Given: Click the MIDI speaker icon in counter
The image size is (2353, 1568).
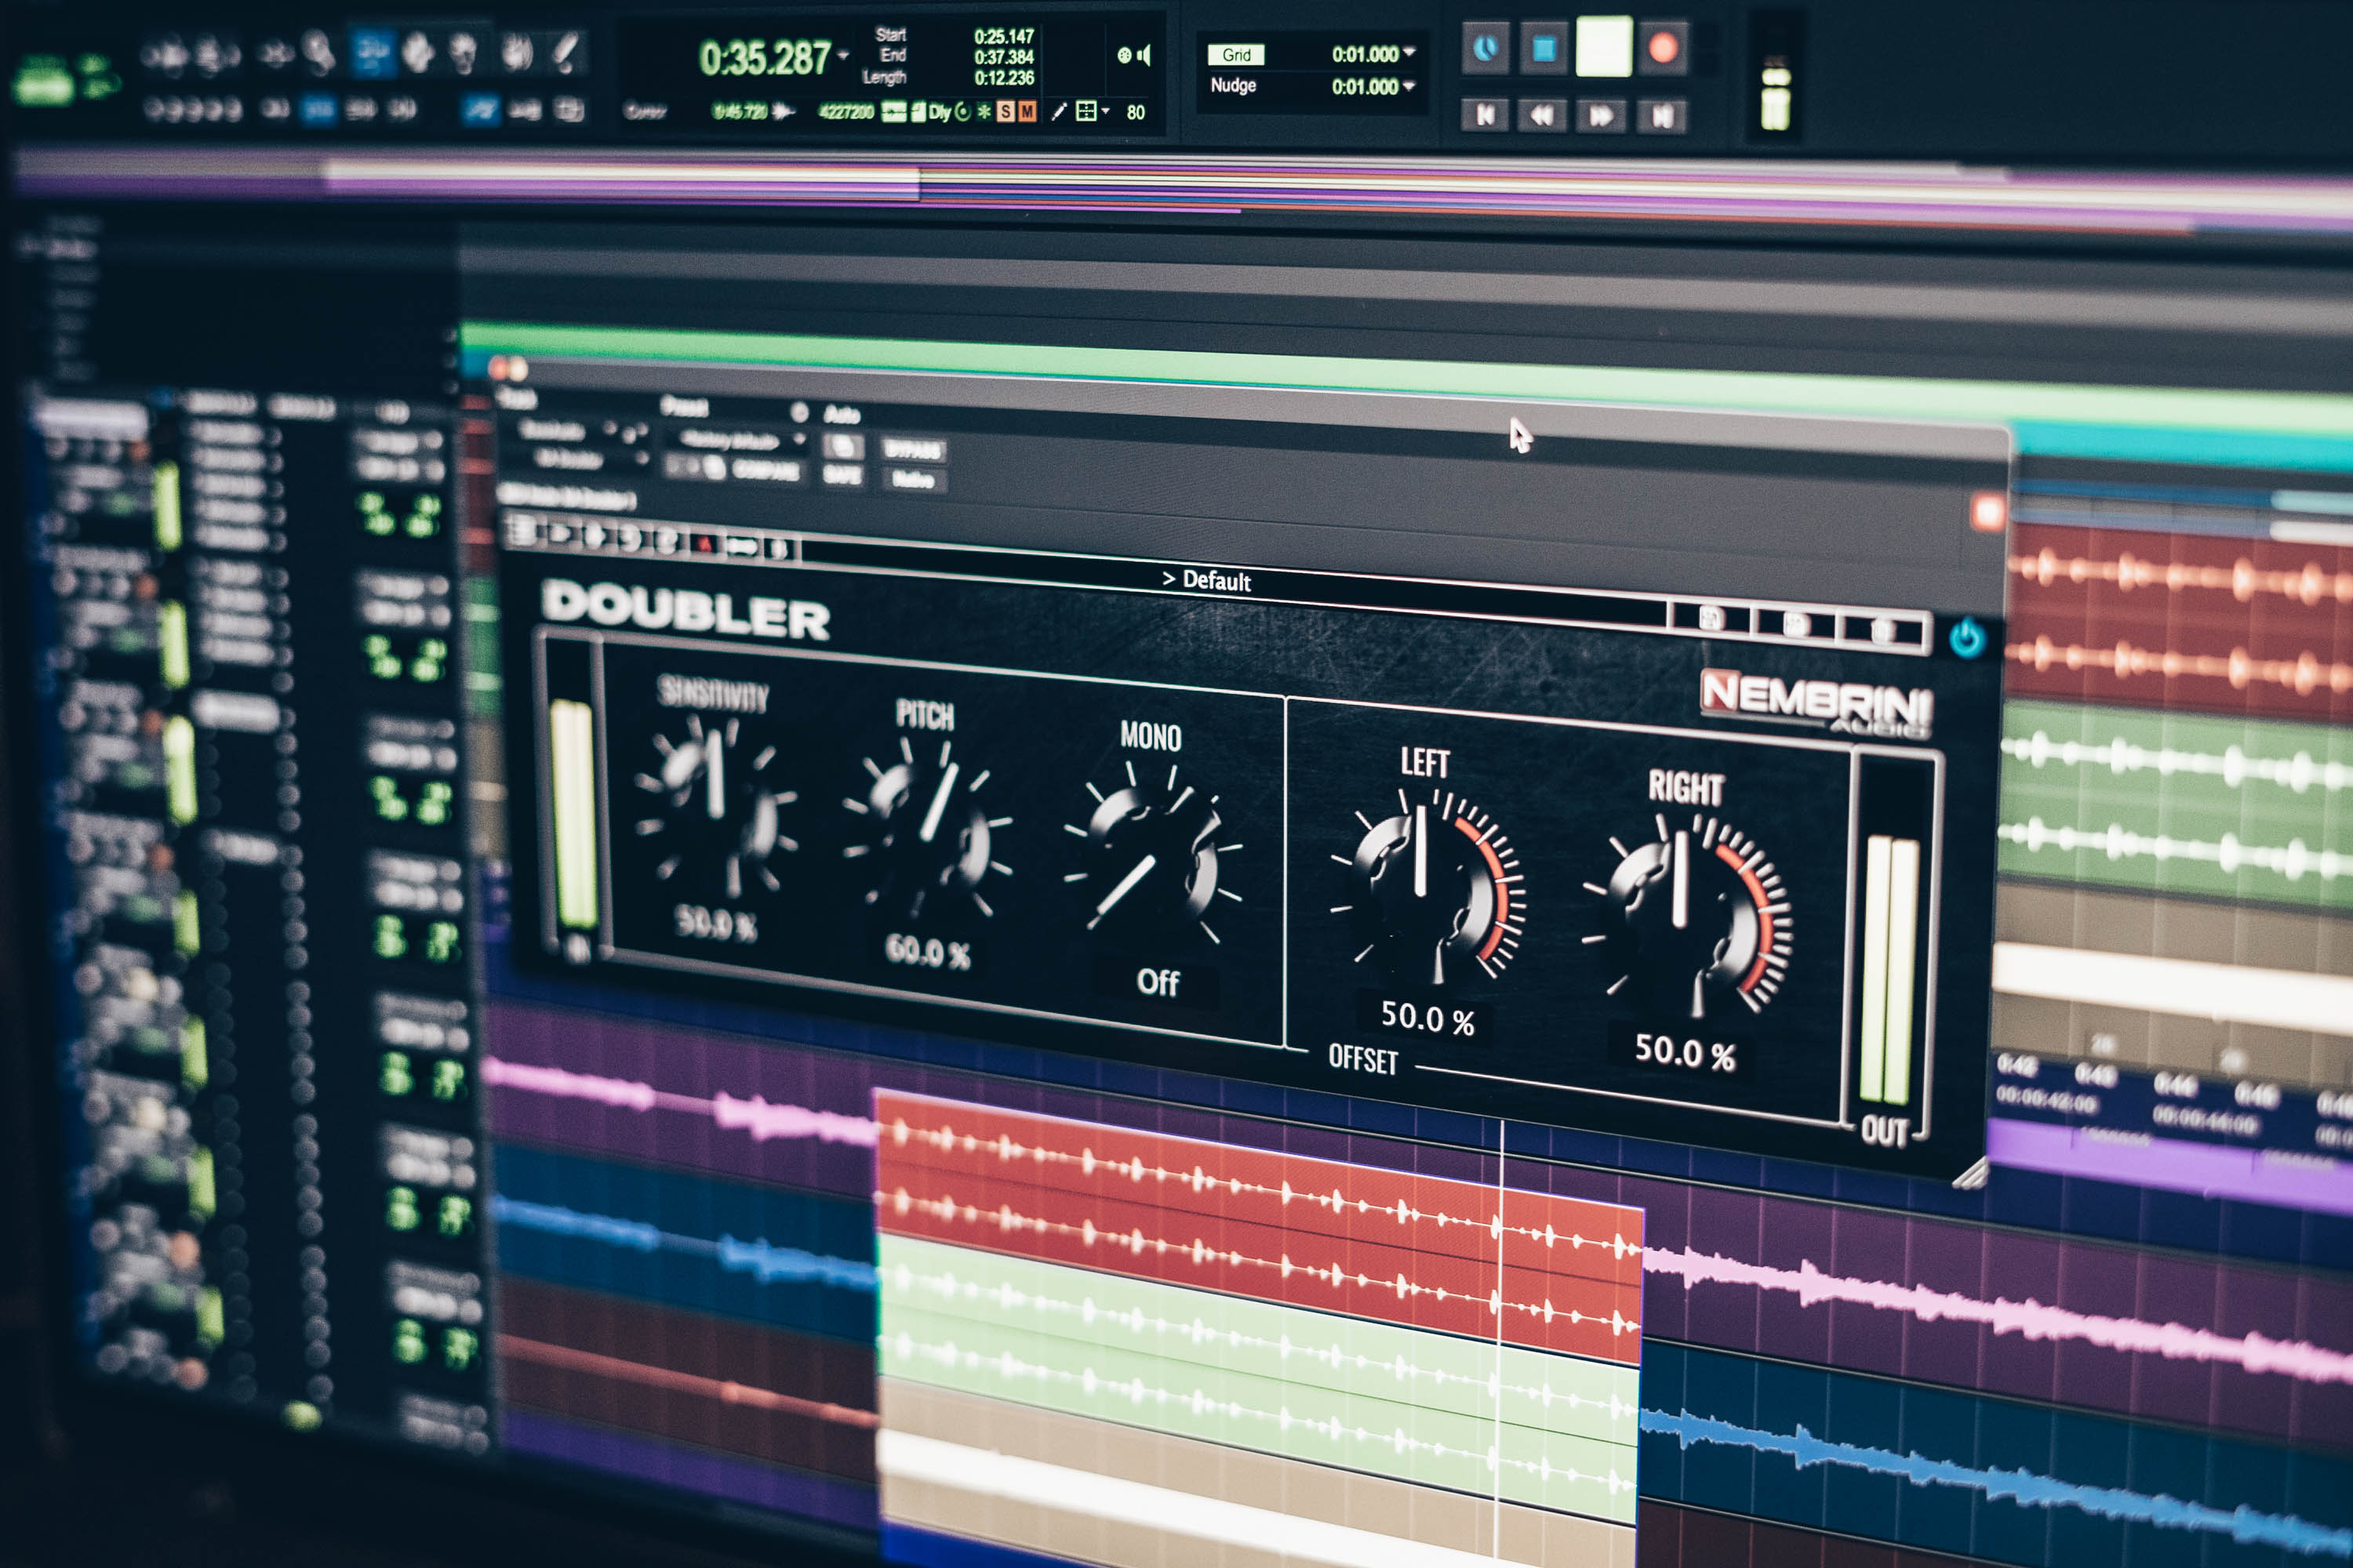Looking at the screenshot, I should point(1136,55).
